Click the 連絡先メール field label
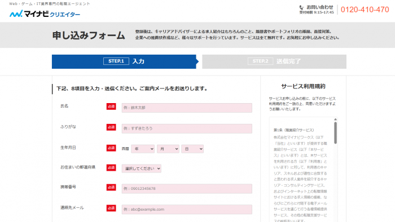Image resolution: width=395 pixels, height=222 pixels. tap(72, 208)
